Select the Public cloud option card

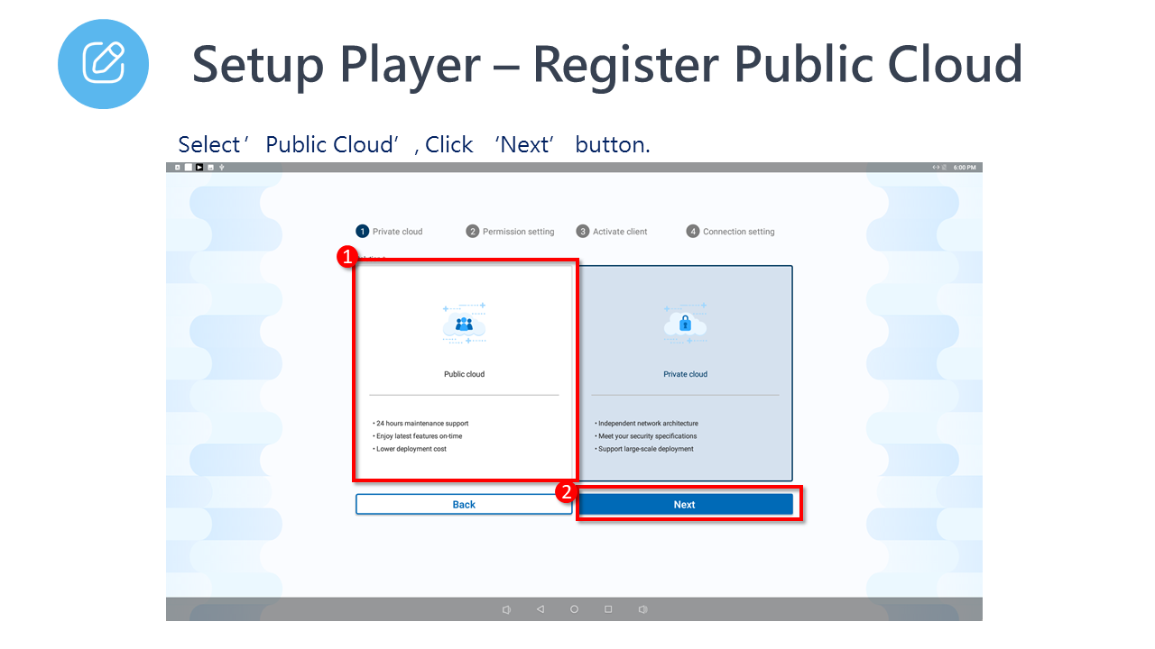coord(464,371)
